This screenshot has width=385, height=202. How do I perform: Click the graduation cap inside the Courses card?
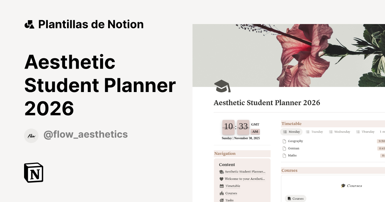[343, 186]
